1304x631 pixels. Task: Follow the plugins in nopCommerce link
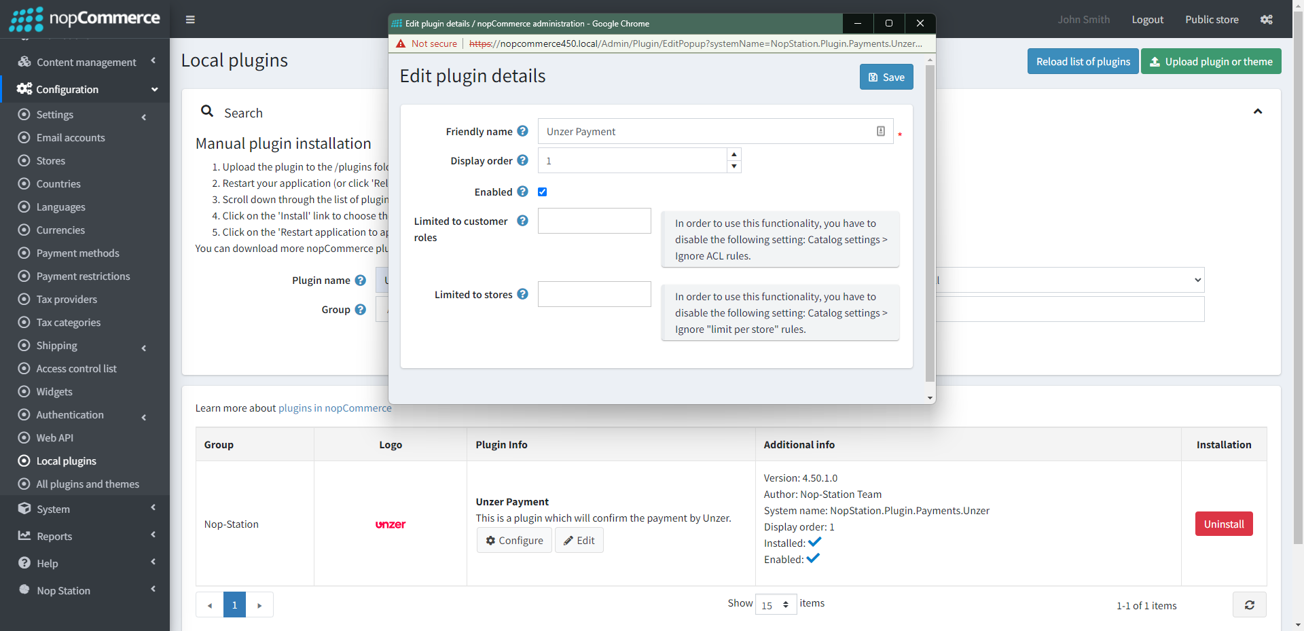(x=335, y=408)
